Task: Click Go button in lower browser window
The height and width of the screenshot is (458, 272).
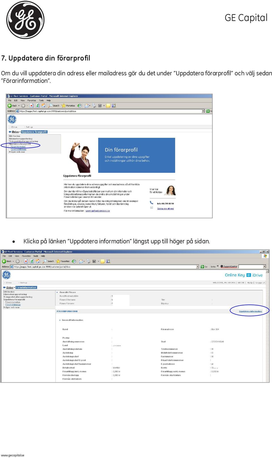Action: point(204,267)
